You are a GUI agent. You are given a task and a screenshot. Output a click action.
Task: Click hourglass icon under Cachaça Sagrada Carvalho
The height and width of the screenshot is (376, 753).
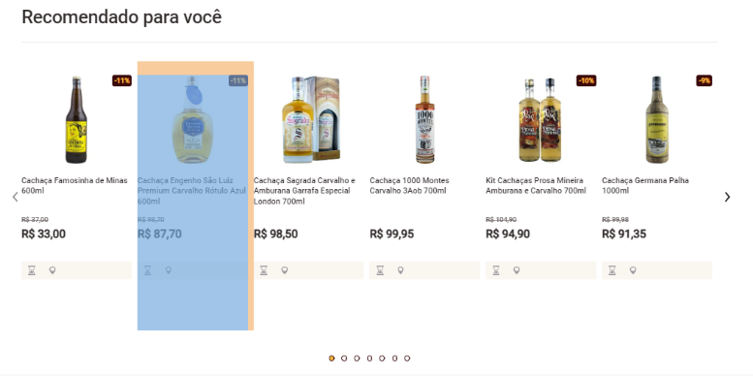(x=264, y=270)
